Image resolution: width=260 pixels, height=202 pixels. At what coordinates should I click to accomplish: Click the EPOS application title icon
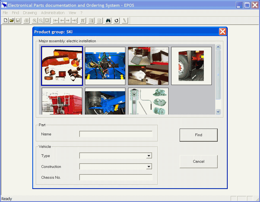point(4,5)
